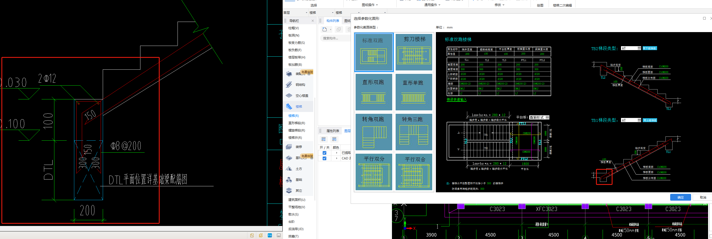This screenshot has height=239, width=712.
Task: Click the 导航栏 drag handle
Action: point(286,21)
